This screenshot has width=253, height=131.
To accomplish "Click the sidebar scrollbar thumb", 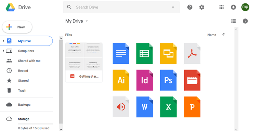I will tap(61, 82).
